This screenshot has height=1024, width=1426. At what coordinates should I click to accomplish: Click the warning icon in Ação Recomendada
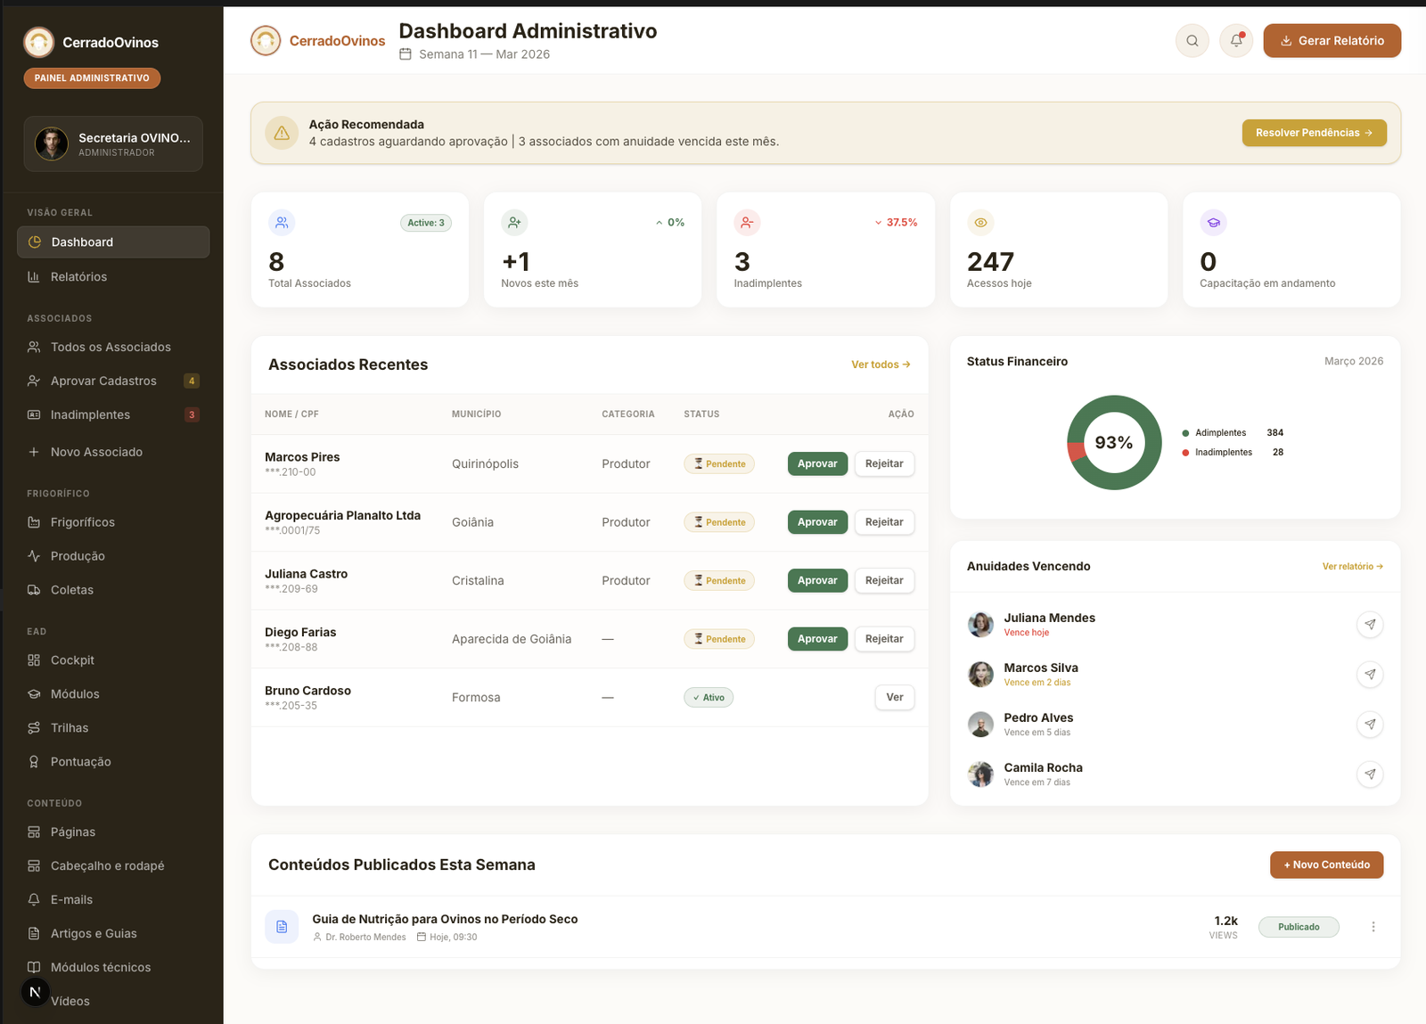pos(282,133)
